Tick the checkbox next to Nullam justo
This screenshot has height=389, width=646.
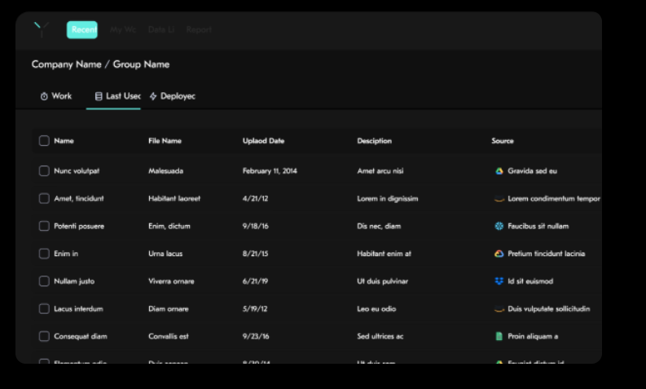44,281
